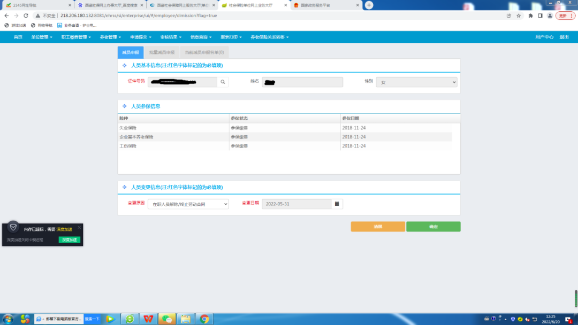Click the green 确定 button
Image resolution: width=578 pixels, height=325 pixels.
(433, 227)
